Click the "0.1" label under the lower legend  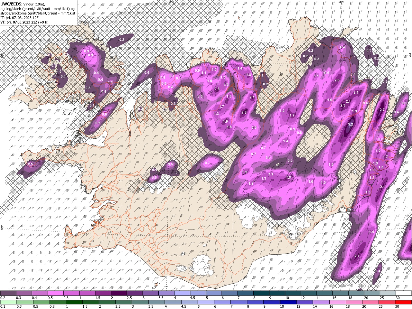pyautogui.click(x=3, y=306)
